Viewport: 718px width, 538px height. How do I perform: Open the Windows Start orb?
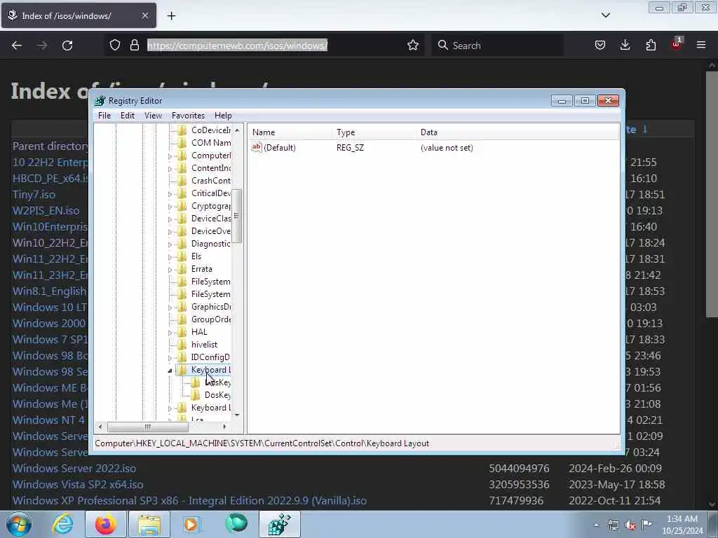[19, 524]
